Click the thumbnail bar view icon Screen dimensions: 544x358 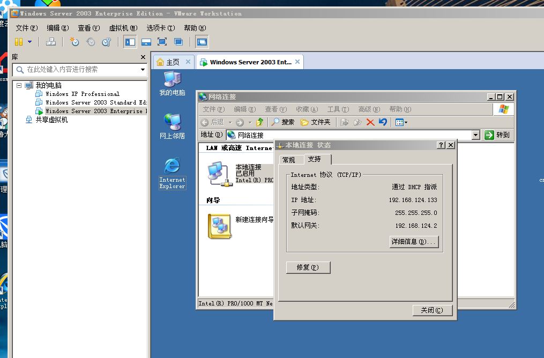(x=146, y=42)
